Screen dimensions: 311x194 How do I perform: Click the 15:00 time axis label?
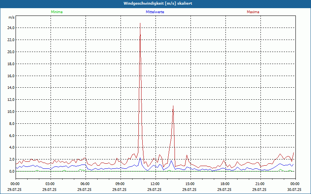190,184
